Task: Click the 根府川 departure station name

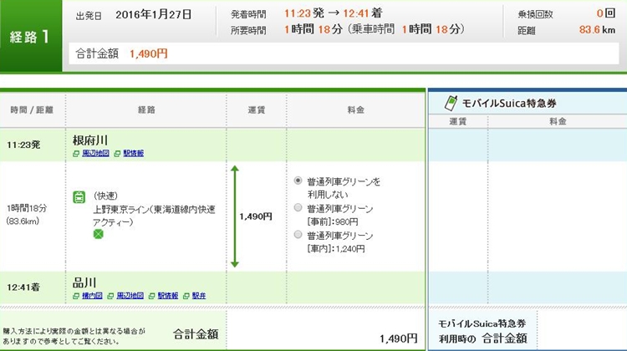Action: 90,140
